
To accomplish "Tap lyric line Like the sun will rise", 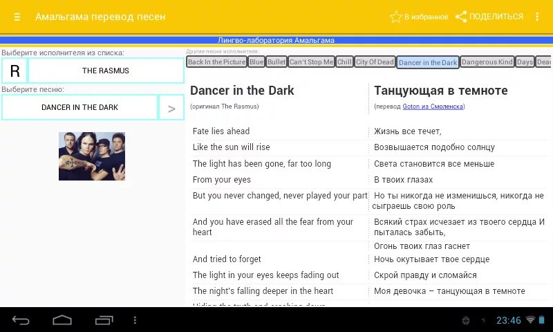I will (231, 147).
